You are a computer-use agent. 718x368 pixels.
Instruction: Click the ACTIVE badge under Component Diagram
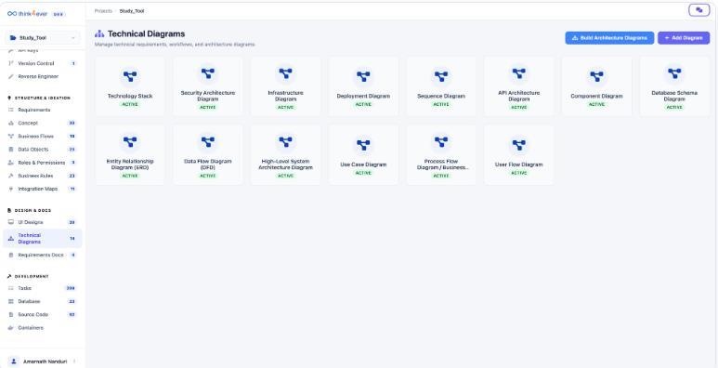(x=596, y=104)
